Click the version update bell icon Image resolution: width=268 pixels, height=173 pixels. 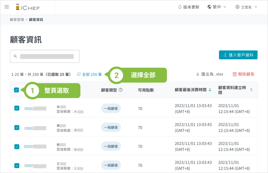click(x=180, y=7)
